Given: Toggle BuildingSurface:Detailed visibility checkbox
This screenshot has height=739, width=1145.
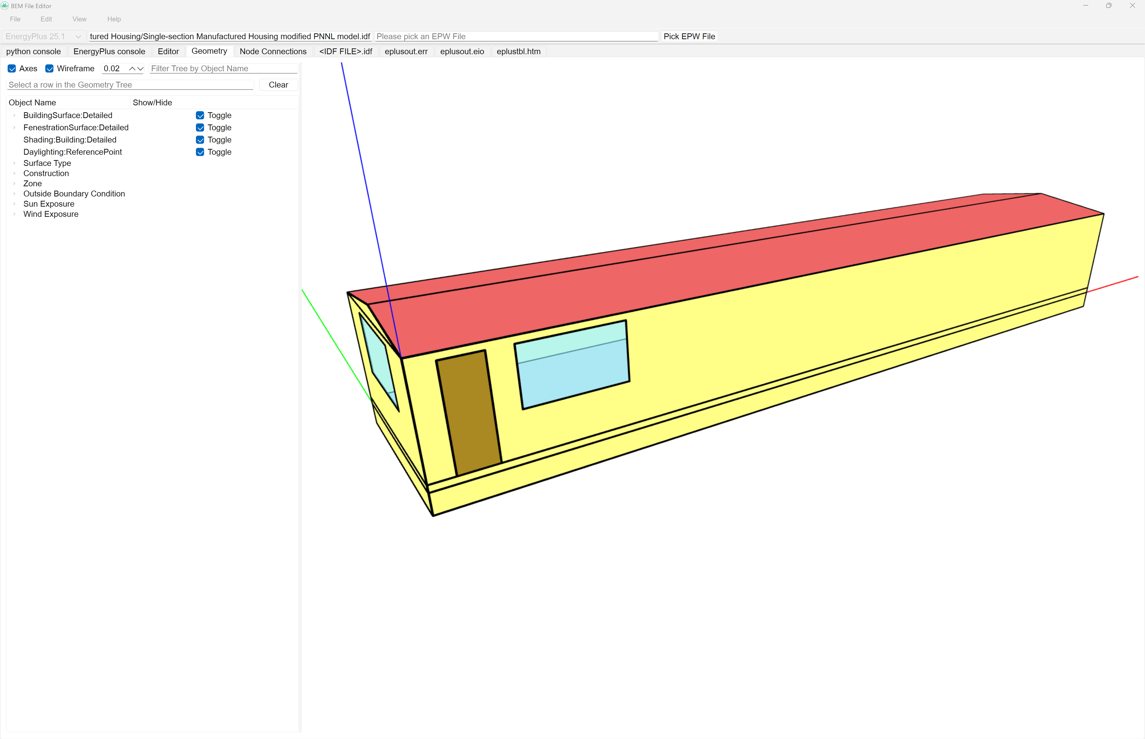Looking at the screenshot, I should (200, 115).
